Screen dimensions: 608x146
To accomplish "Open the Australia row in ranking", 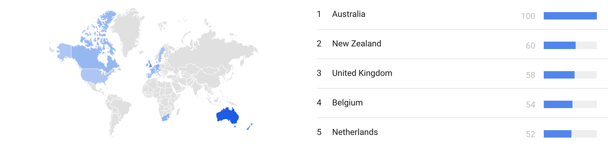I will pos(462,15).
